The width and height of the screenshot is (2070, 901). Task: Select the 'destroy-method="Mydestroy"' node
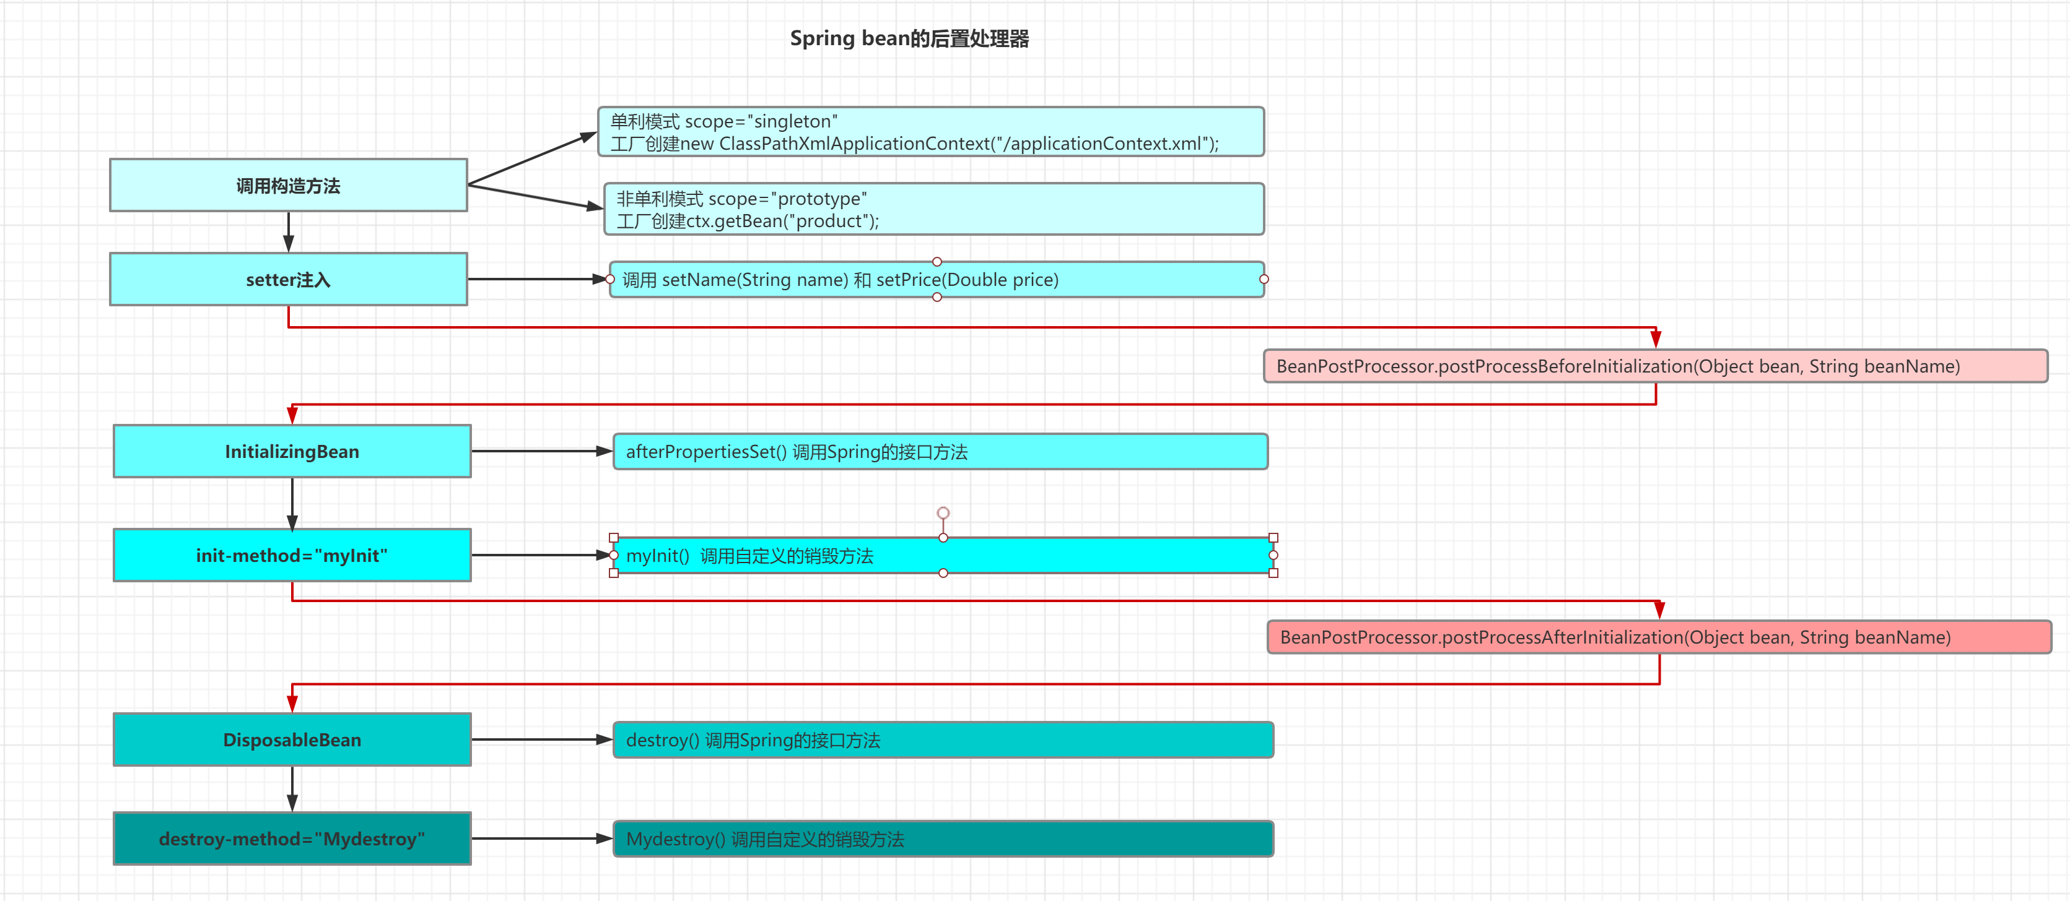pos(292,838)
